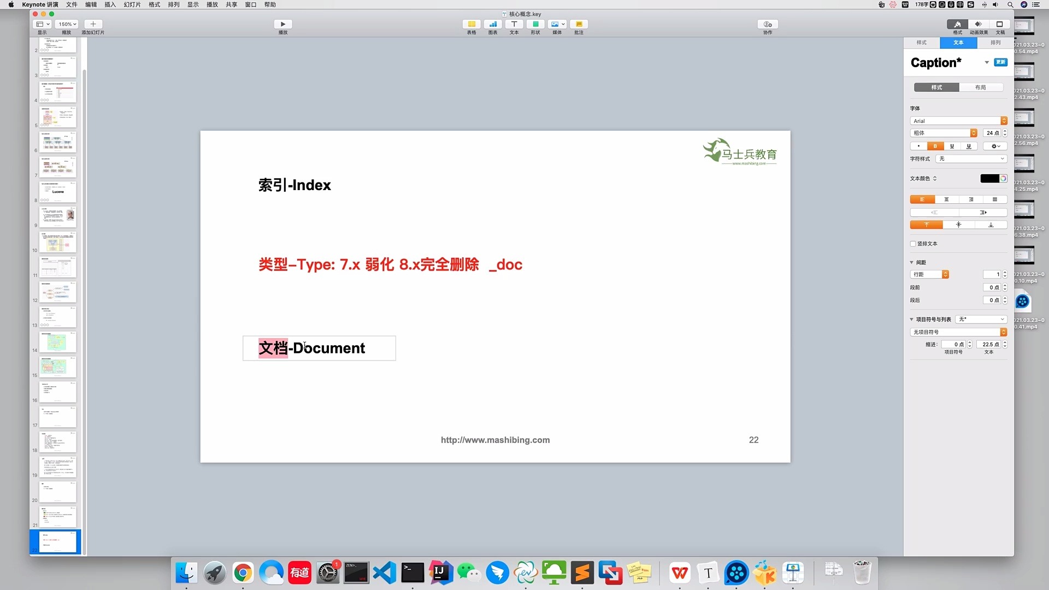This screenshot has width=1049, height=590.
Task: Switch to the Arrange inspector tab
Action: [995, 43]
